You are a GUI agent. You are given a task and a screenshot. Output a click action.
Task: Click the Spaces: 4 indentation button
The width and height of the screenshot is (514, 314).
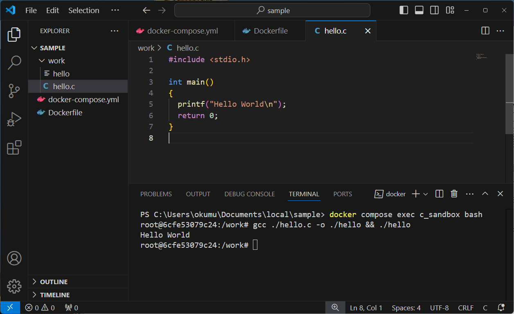click(406, 307)
